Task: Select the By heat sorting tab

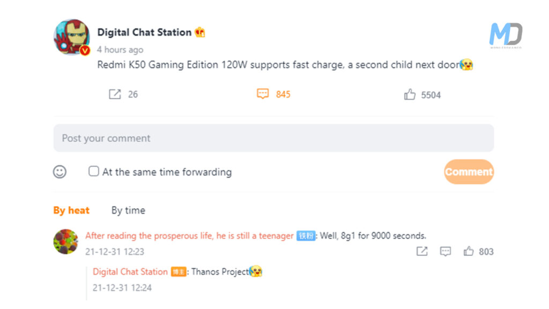Action: (x=71, y=210)
